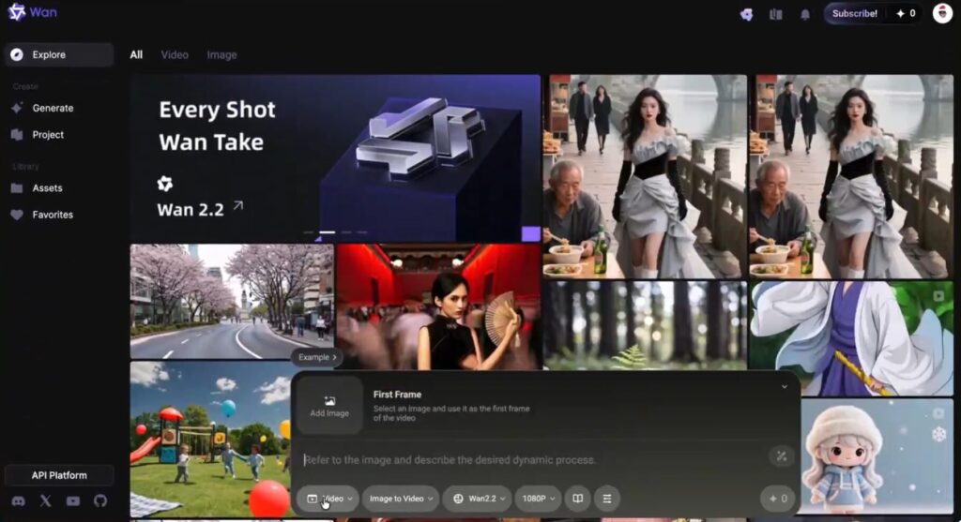Click the open book icon in the prompt bar
The image size is (961, 522).
[x=577, y=499]
